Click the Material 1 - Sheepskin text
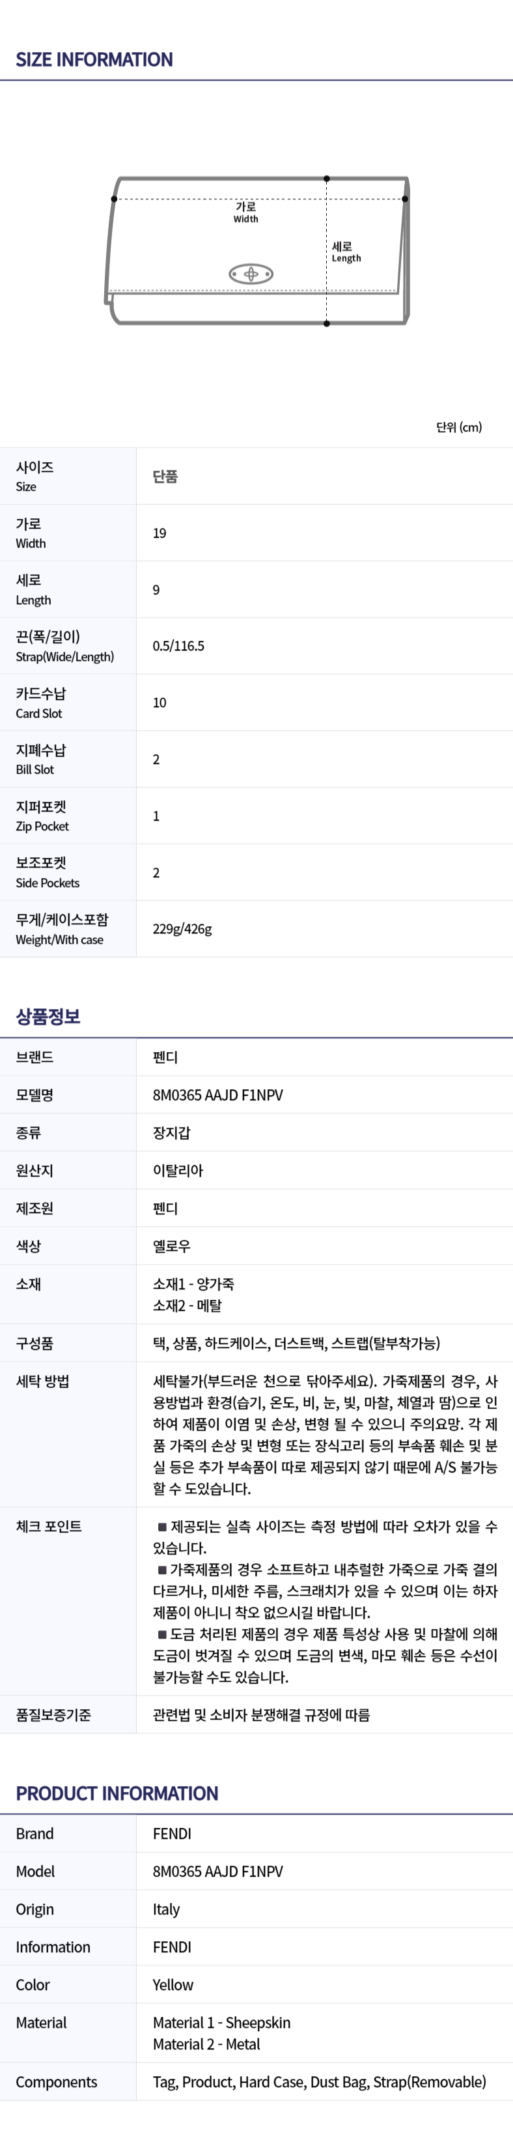513x2144 pixels. (221, 2023)
